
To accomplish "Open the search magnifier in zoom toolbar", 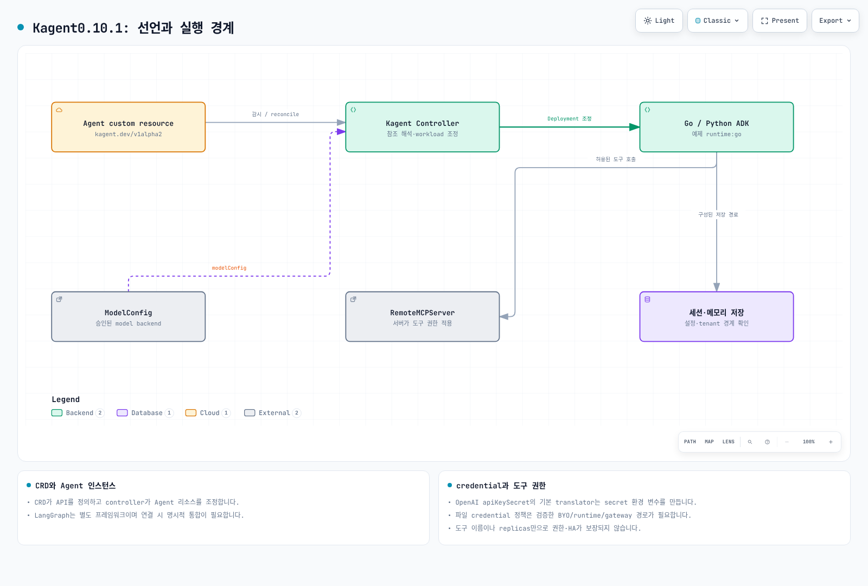I will [x=750, y=442].
